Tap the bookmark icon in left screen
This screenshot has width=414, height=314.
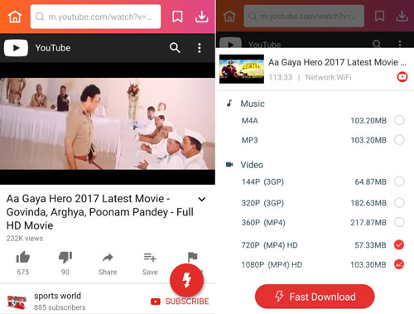tap(177, 17)
